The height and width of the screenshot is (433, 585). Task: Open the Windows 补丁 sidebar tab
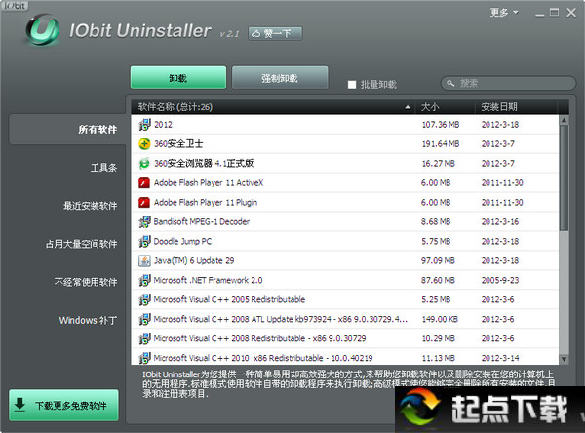pos(88,320)
